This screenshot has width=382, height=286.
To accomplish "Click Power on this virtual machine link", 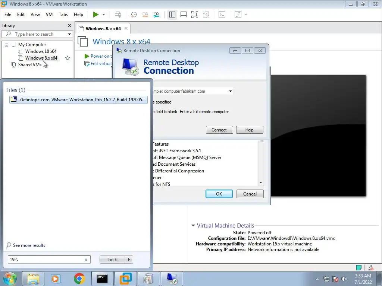I will click(98, 56).
